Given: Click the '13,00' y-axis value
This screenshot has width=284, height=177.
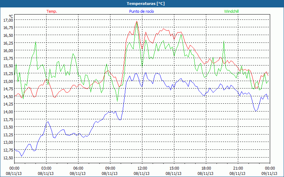Looking at the screenshot, I should tap(8, 142).
